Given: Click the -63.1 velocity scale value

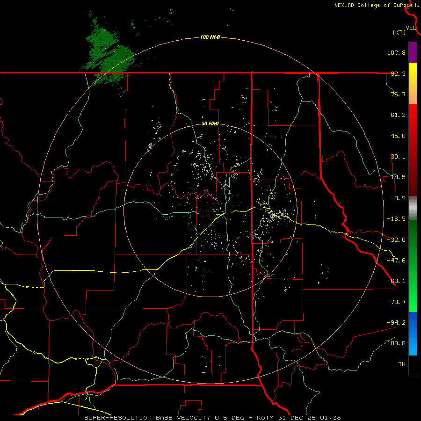Looking at the screenshot, I should pos(396,281).
